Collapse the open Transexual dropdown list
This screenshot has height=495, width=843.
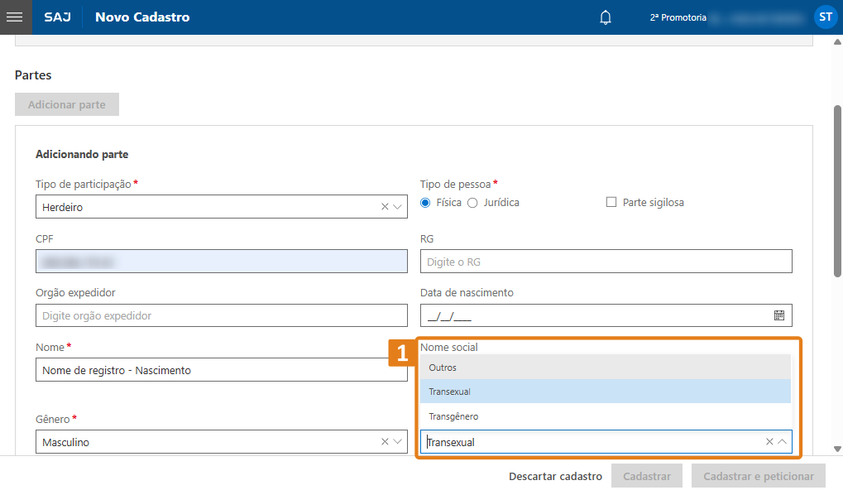point(783,442)
